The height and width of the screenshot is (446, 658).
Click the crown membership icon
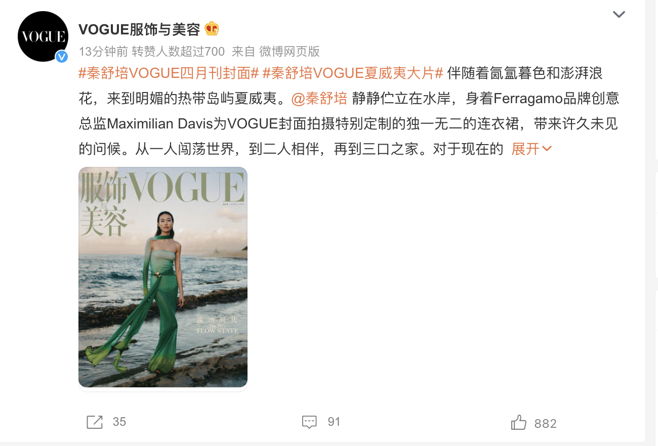pos(212,29)
